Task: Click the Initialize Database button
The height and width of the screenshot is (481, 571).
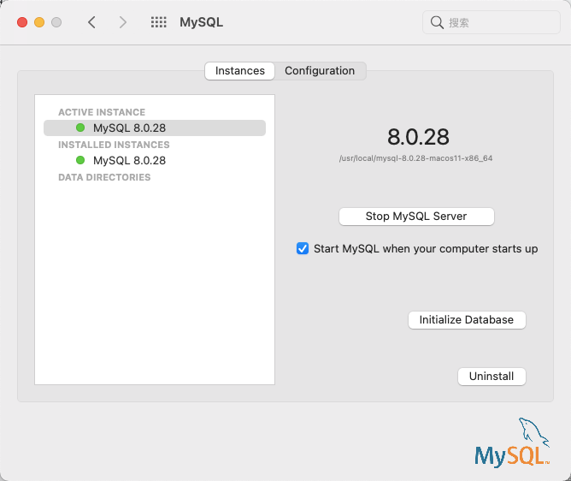Action: pos(467,320)
